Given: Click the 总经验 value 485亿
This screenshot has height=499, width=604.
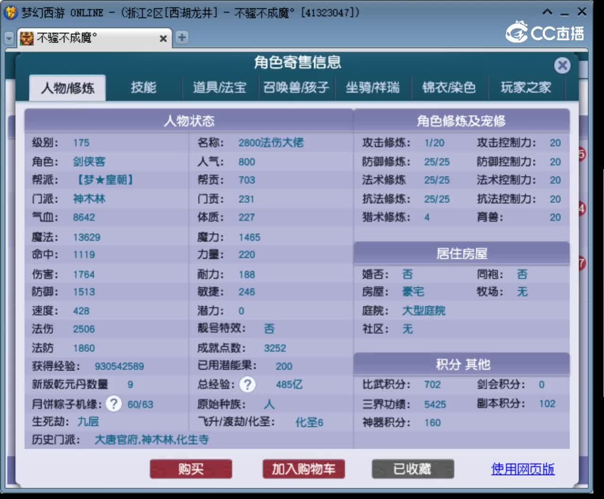Looking at the screenshot, I should (x=289, y=384).
